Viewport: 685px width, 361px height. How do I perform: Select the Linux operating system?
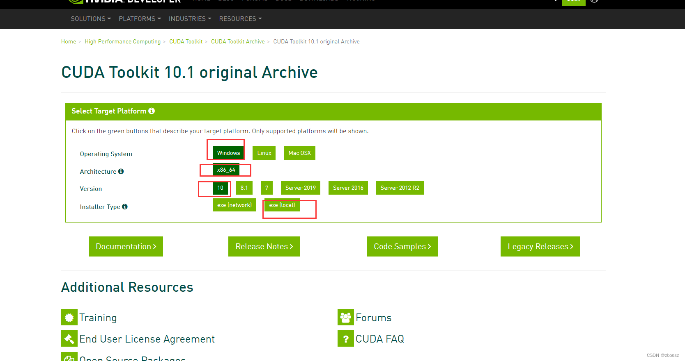point(264,153)
